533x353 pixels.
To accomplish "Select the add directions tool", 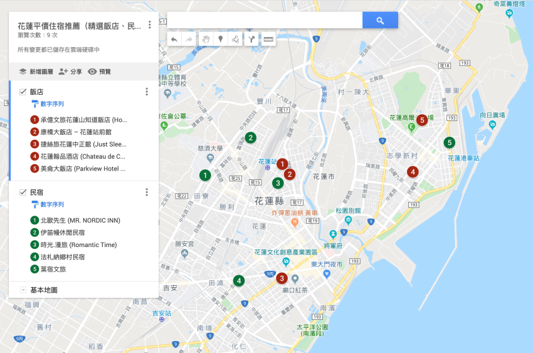I will [251, 40].
